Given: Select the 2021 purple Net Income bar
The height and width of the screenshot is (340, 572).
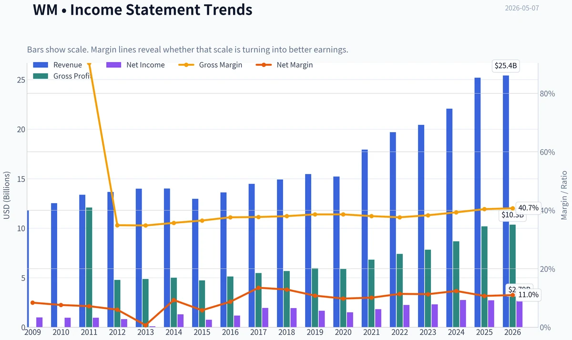Looking at the screenshot, I should pos(378,319).
